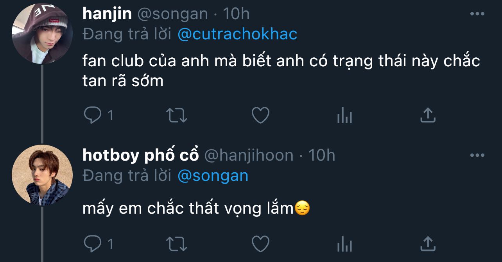This screenshot has width=502, height=262.
Task: Like hanjin's tweet with heart icon
Action: pos(260,115)
